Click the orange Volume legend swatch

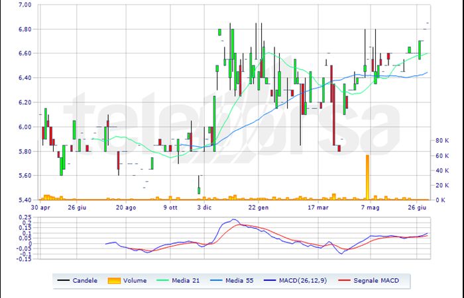point(114,281)
